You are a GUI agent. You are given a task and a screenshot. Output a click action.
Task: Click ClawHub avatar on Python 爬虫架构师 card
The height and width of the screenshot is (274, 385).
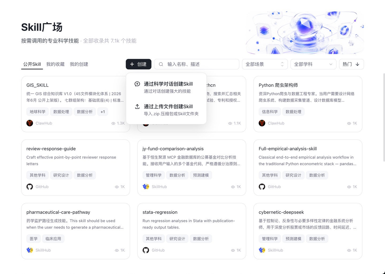[262, 123]
